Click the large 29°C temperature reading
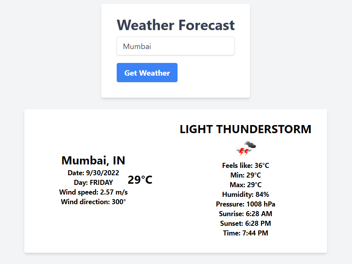Screen dimensions: 352x264 [140, 179]
